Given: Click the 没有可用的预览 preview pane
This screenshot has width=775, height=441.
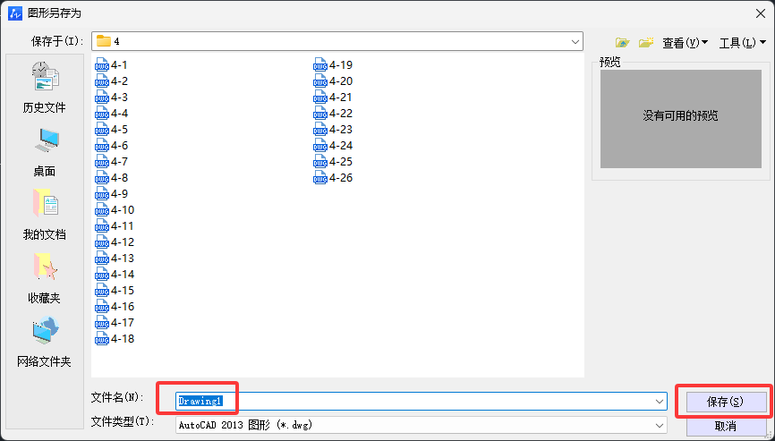Looking at the screenshot, I should [681, 118].
